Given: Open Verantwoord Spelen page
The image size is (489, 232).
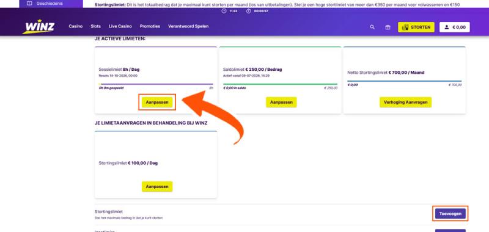Looking at the screenshot, I should tap(188, 26).
